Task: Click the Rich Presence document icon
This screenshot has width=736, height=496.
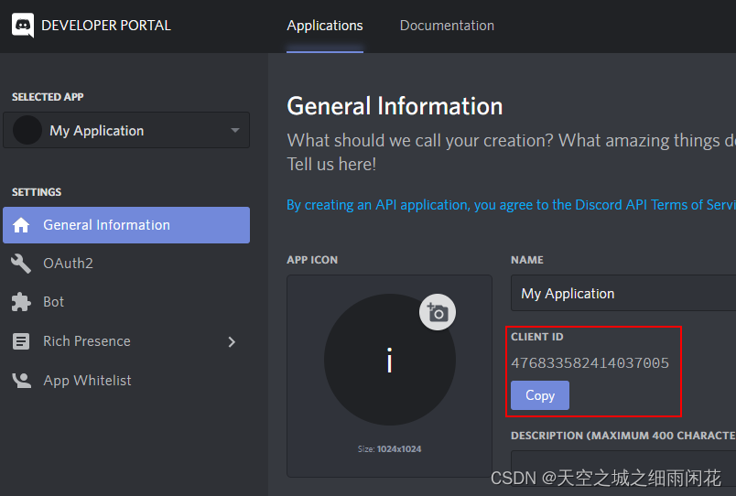Action: coord(21,341)
